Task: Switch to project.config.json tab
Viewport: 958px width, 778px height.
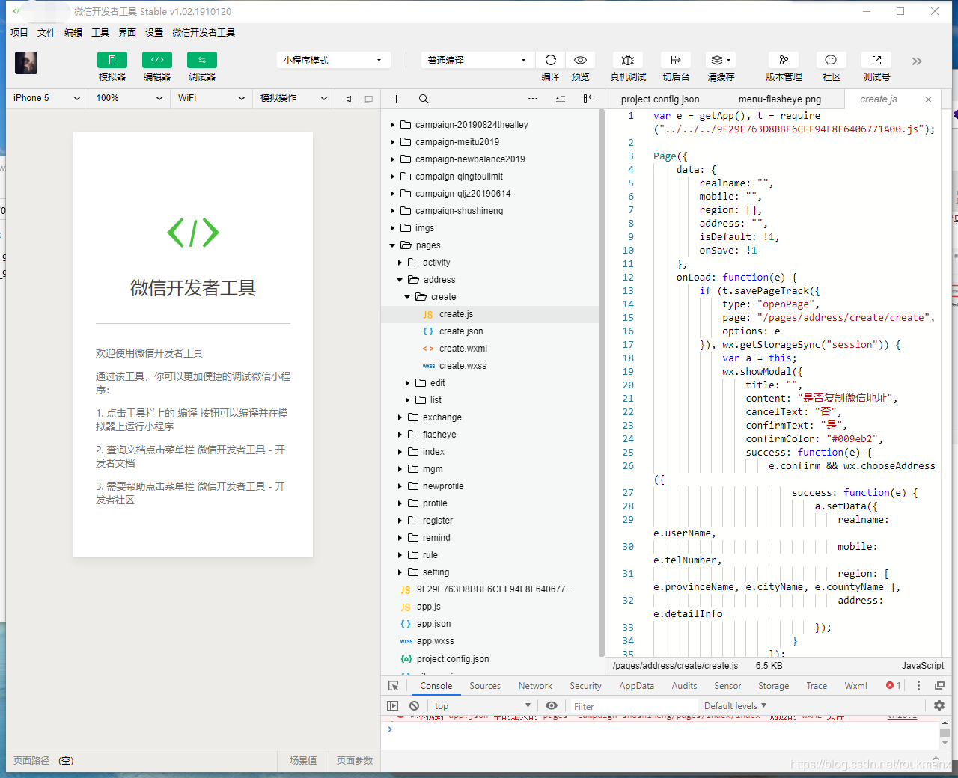Action: [x=660, y=99]
